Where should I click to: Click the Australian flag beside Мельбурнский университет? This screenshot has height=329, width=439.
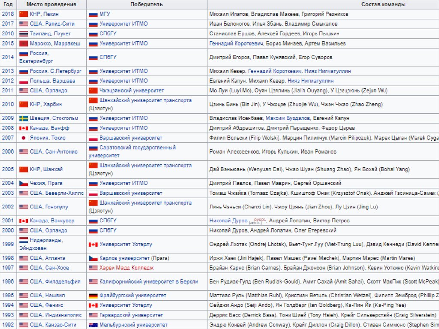coord(93,325)
